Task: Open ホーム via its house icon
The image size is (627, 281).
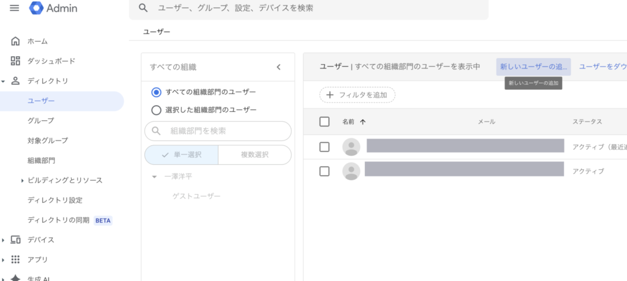Action: point(16,41)
